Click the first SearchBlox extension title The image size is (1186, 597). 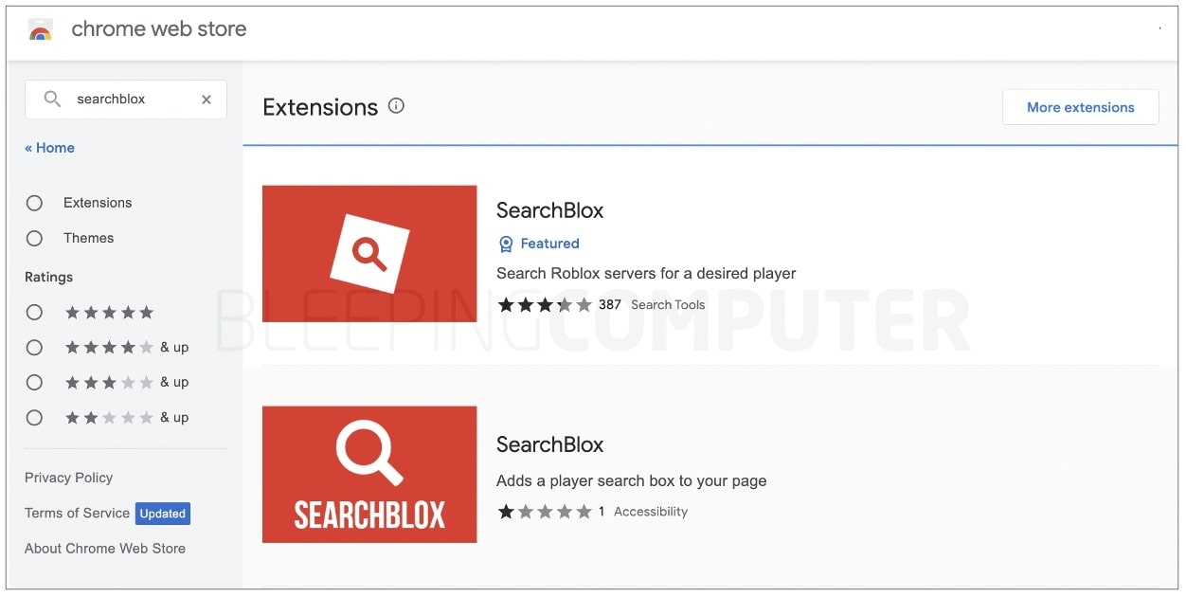coord(549,209)
